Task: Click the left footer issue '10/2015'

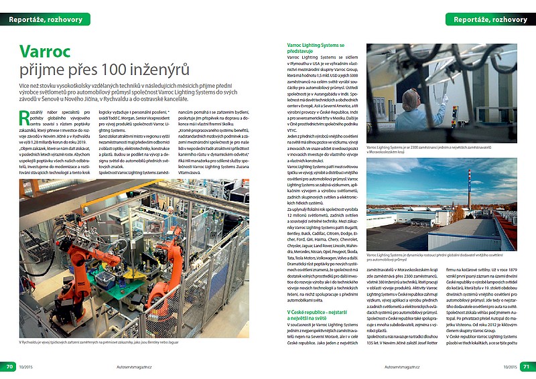Action: pos(25,367)
